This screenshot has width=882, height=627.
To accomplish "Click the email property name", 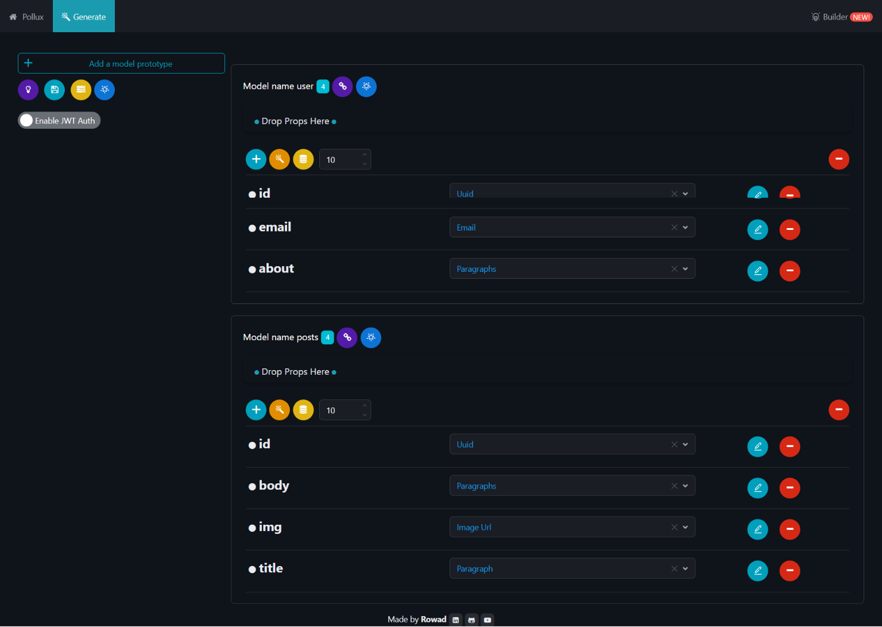I will tap(275, 227).
